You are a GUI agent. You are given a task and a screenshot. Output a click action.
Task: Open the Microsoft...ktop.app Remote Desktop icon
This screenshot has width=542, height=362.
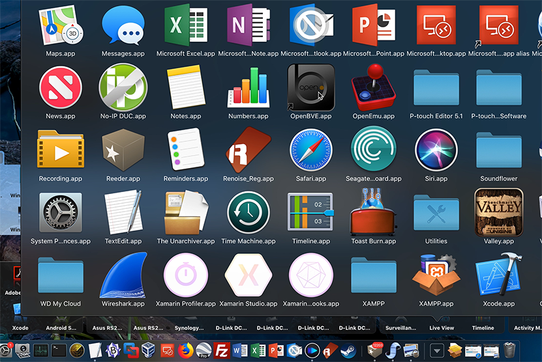tap(436, 25)
